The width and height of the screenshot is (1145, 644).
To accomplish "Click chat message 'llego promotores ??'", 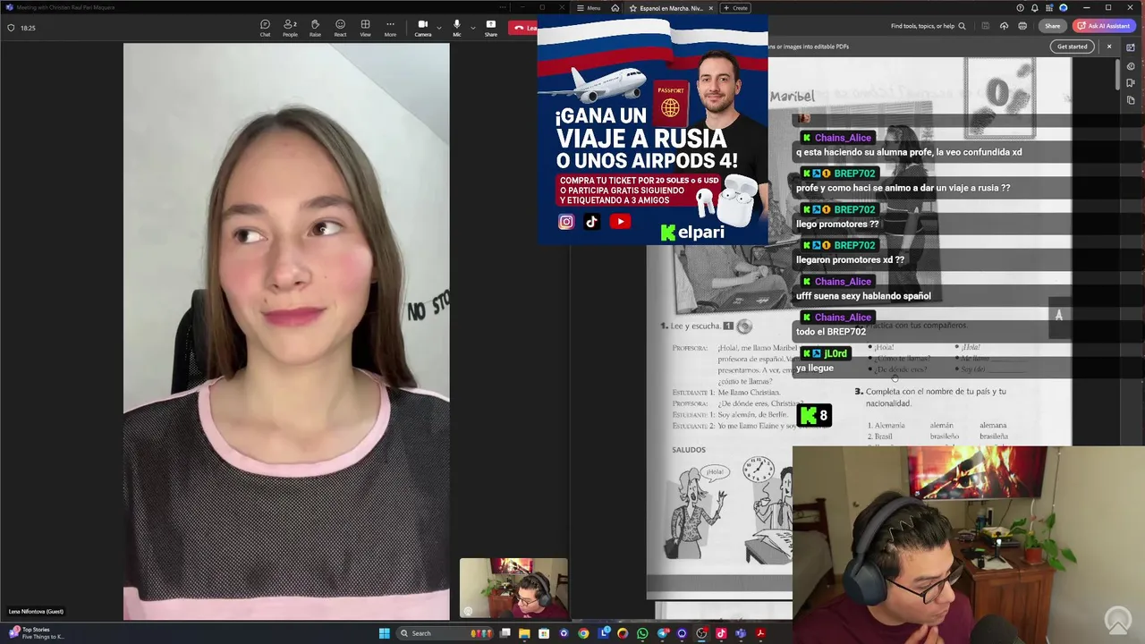I will pos(837,224).
